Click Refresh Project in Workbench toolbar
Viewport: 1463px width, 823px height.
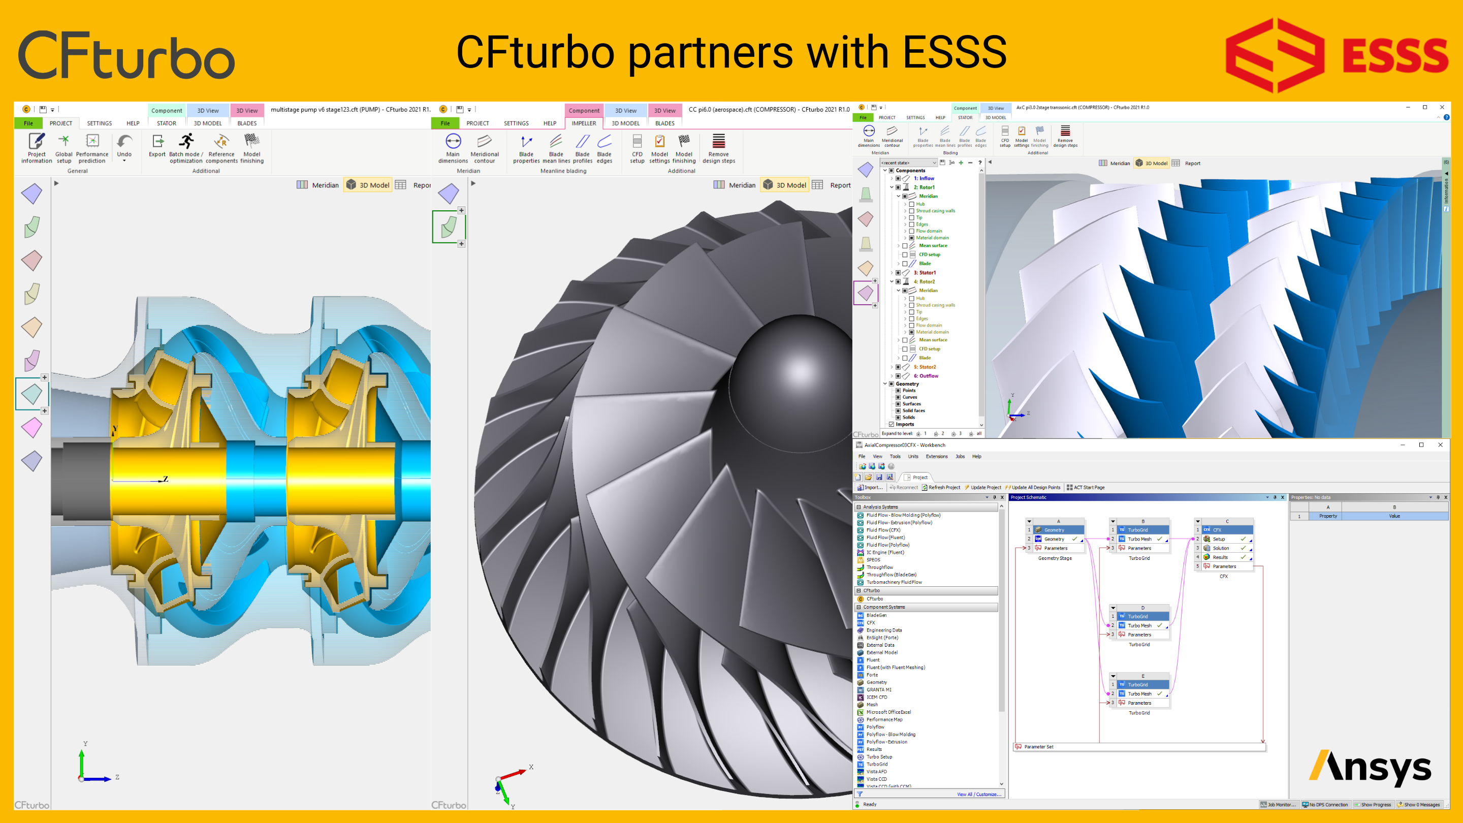(940, 487)
